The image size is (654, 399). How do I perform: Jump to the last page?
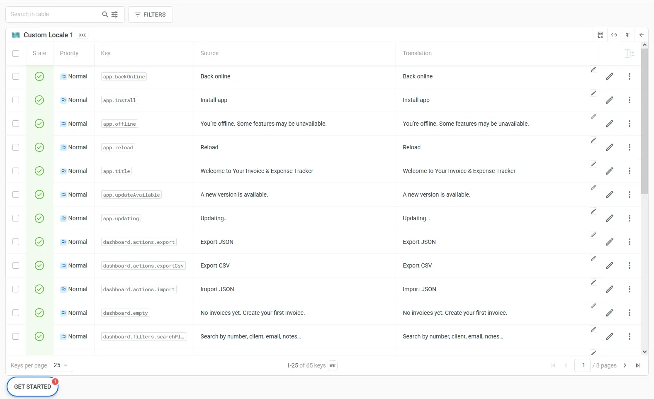(x=638, y=365)
